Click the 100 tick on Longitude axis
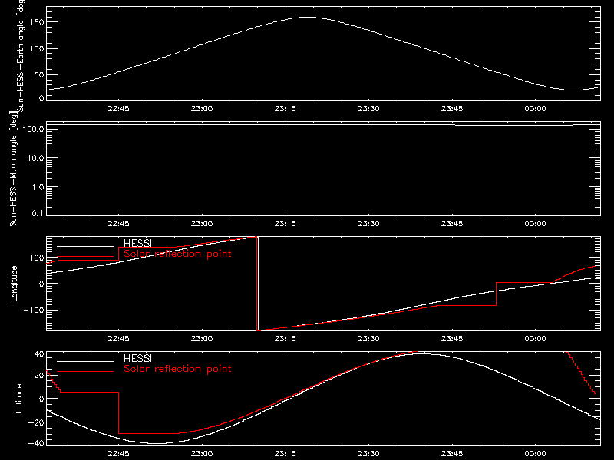Screen dimensions: 614x460 [x=36, y=258]
